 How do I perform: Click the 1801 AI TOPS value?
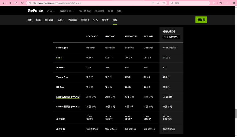pos(107,67)
